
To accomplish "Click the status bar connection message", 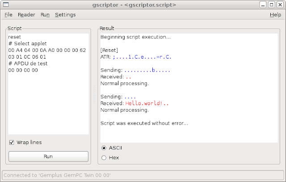I will [x=57, y=175].
